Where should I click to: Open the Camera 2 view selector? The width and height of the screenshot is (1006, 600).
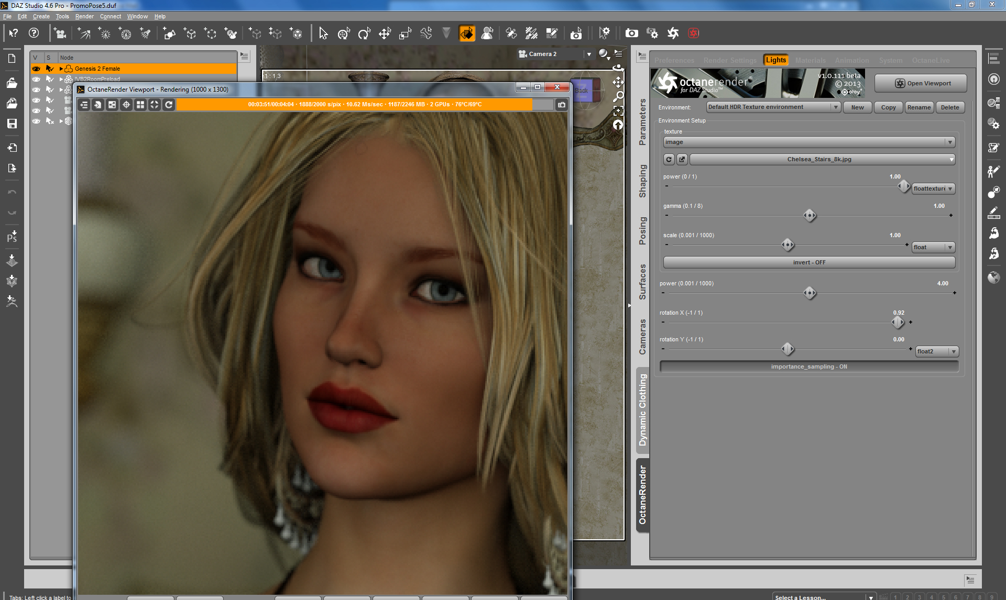pos(589,54)
